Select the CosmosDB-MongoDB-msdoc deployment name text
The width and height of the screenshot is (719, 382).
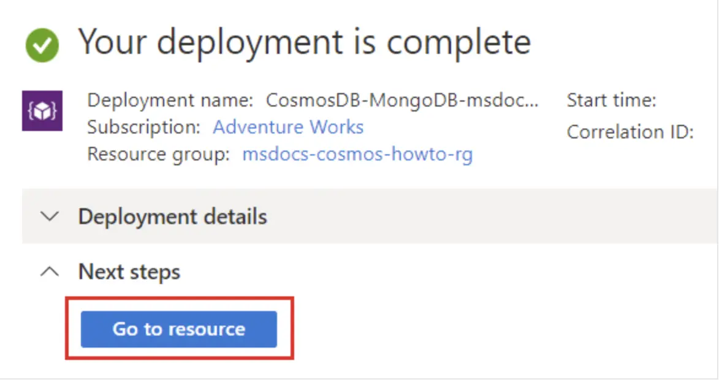402,100
